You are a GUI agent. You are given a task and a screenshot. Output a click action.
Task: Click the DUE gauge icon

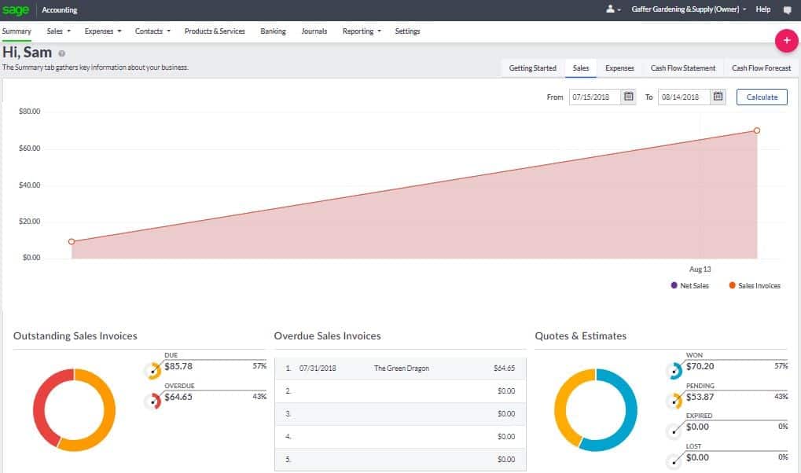click(x=152, y=370)
